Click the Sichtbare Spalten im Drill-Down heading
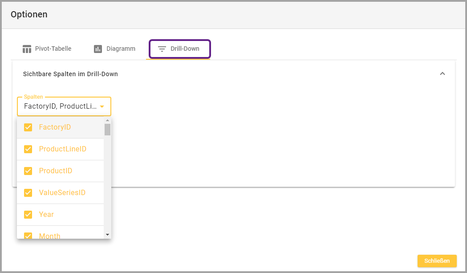Screen dimensions: 467x273 click(70, 74)
